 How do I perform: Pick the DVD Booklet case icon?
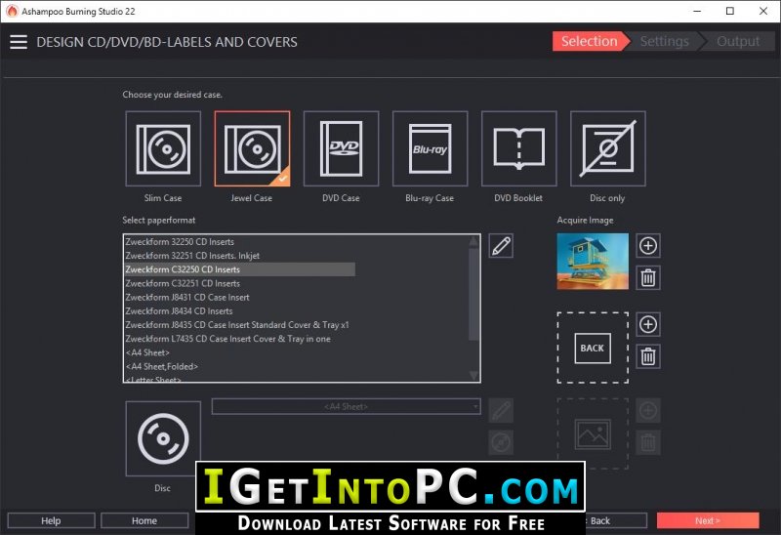[518, 148]
